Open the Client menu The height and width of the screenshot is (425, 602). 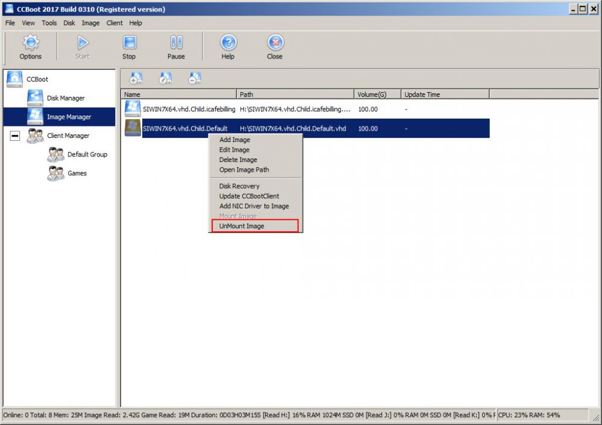click(114, 23)
